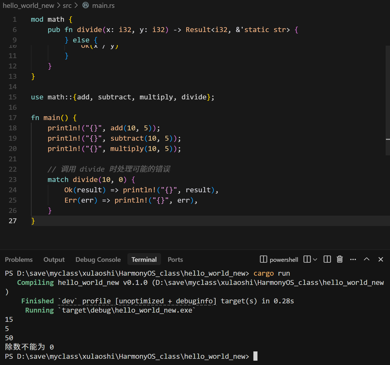This screenshot has width=390, height=365.
Task: Click terminal output "除数不能为 0"
Action: pos(29,347)
